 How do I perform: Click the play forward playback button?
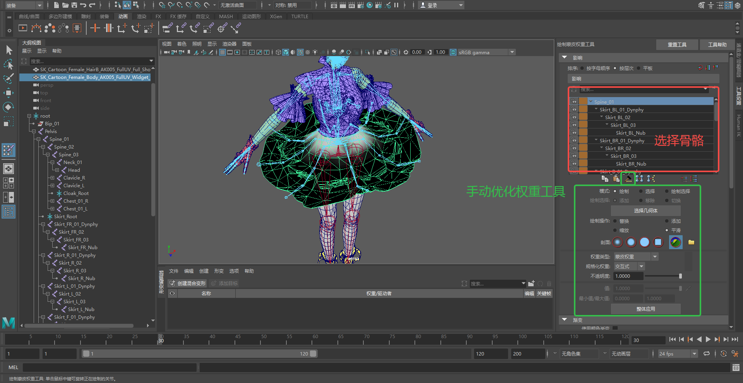tap(708, 339)
